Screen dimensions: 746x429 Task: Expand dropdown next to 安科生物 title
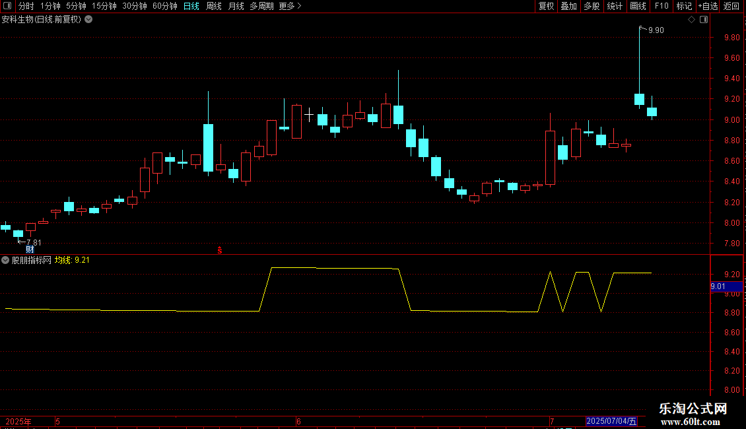(88, 20)
